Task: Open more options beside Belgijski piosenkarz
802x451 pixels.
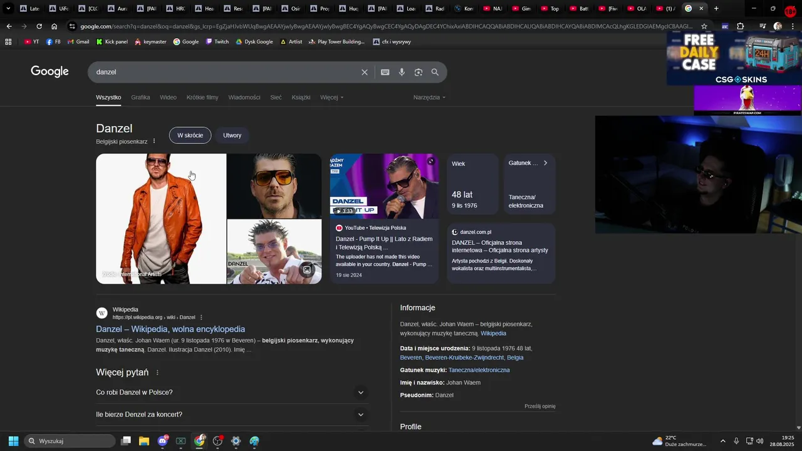Action: tap(154, 142)
